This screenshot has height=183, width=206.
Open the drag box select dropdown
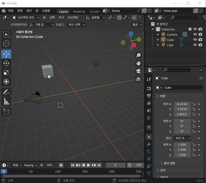click(x=76, y=25)
